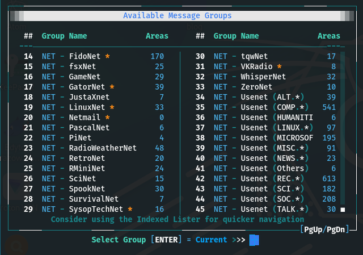Click the list scrollbar track
Screen dimensions: 363x255
coord(343,129)
